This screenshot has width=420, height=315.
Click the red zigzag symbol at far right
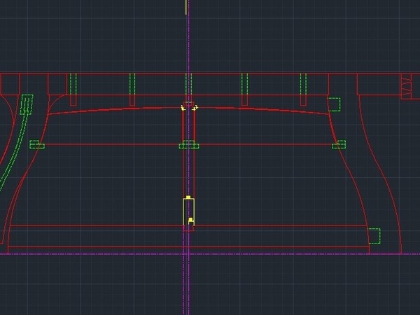pyautogui.click(x=407, y=87)
